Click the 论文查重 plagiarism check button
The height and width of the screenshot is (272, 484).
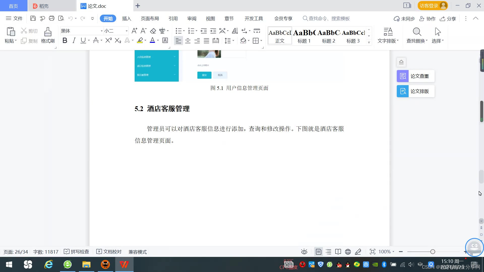click(x=416, y=76)
